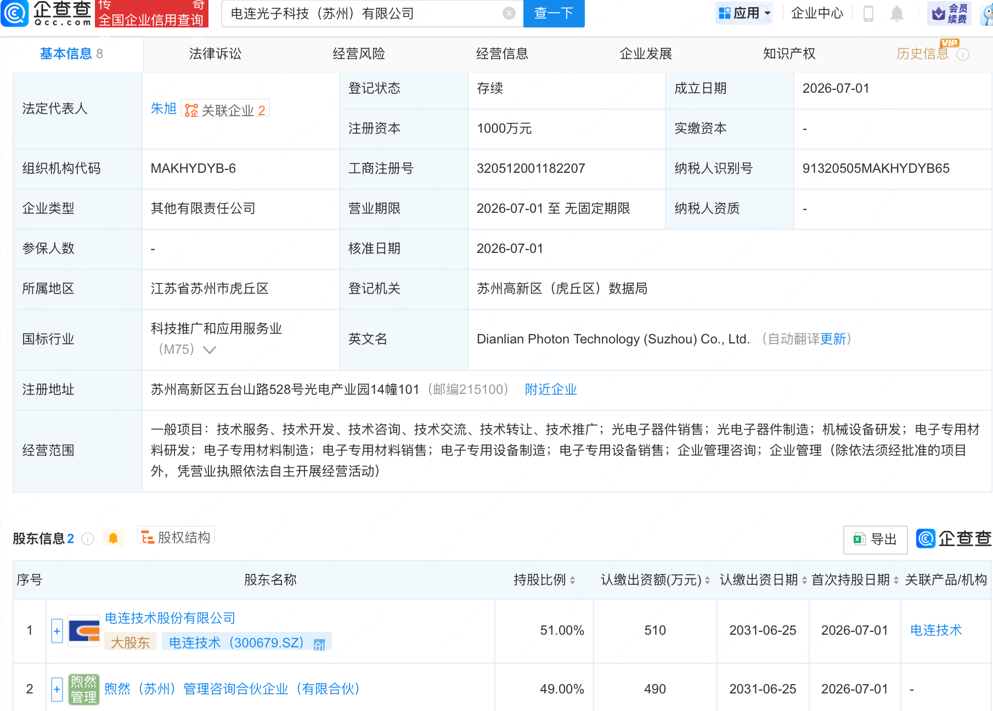Select registration authority 苏州高新区（虎丘区）数据局
993x711 pixels.
[x=562, y=289]
